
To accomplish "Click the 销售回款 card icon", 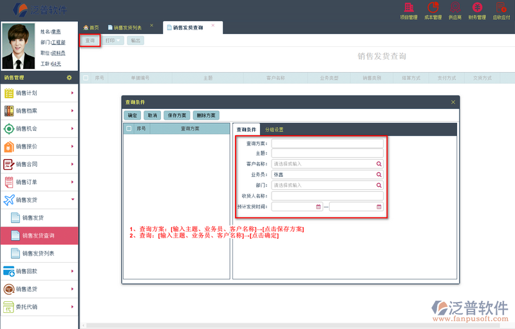I will [x=9, y=271].
